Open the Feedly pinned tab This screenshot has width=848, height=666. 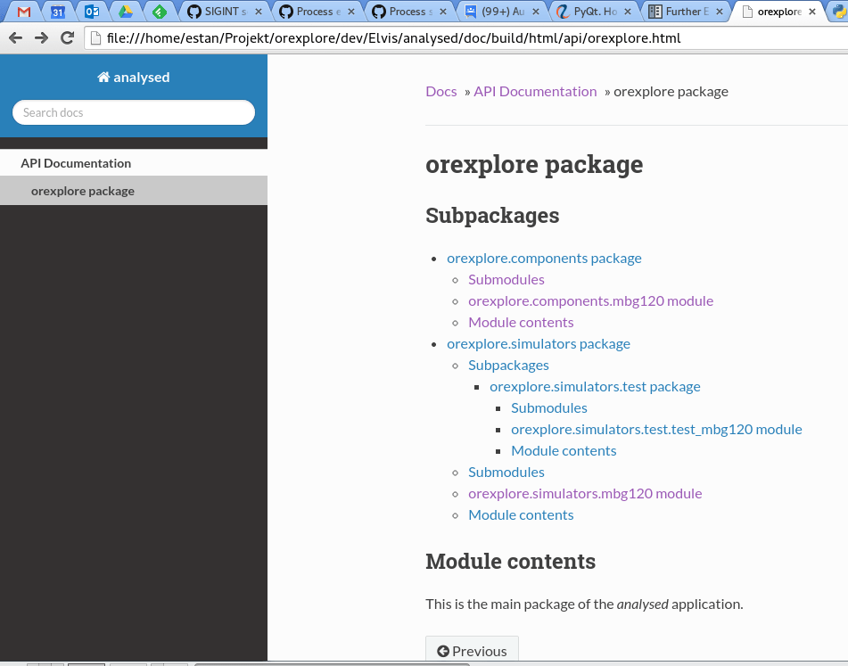(160, 12)
